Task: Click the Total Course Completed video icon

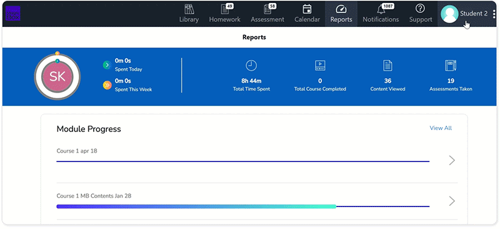Action: tap(320, 66)
